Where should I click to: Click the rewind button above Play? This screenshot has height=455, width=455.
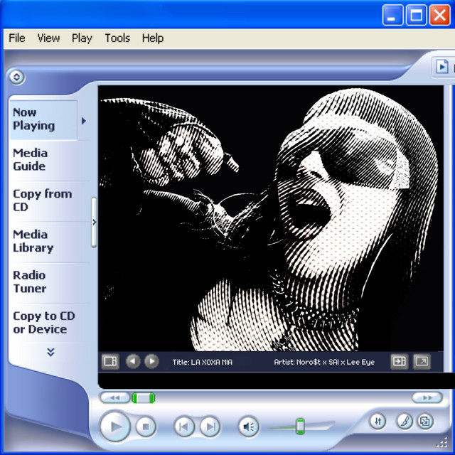tap(115, 397)
